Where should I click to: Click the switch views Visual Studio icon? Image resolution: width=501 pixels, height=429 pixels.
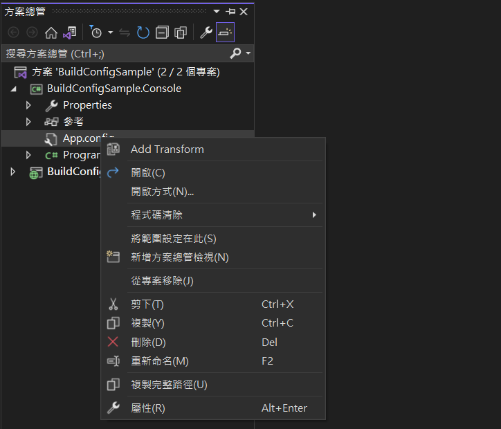pos(69,33)
